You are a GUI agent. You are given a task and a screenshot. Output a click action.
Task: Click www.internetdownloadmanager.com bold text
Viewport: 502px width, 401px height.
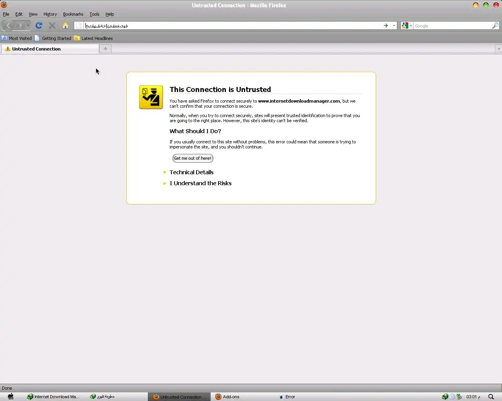[x=299, y=101]
